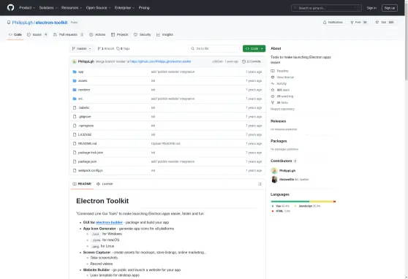Click the folder icon beside app
This screenshot has width=408, height=279.
[75, 72]
